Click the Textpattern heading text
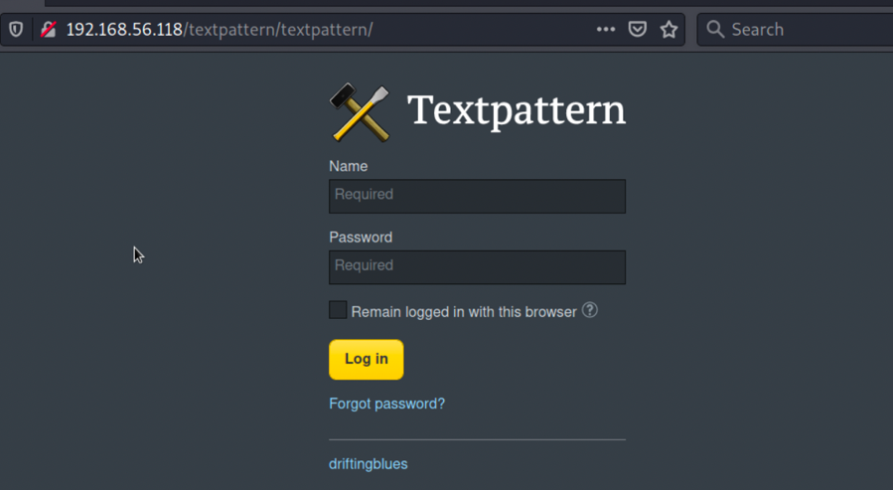893x490 pixels. [x=517, y=111]
